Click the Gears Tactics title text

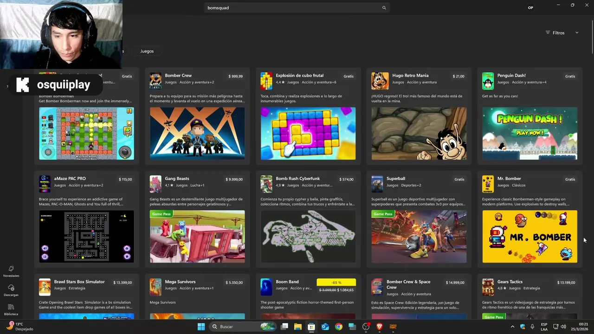pos(510,282)
